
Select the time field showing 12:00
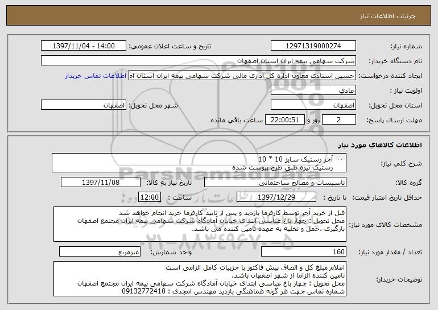pyautogui.click(x=150, y=197)
